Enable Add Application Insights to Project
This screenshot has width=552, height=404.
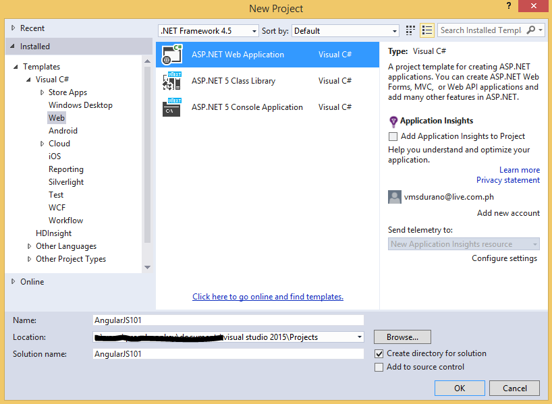click(x=393, y=136)
